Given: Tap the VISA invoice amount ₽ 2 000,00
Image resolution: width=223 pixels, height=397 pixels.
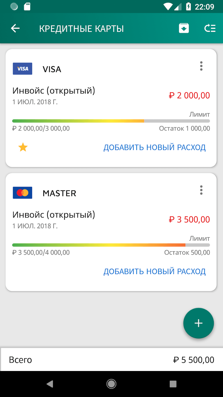Looking at the screenshot, I should click(189, 95).
